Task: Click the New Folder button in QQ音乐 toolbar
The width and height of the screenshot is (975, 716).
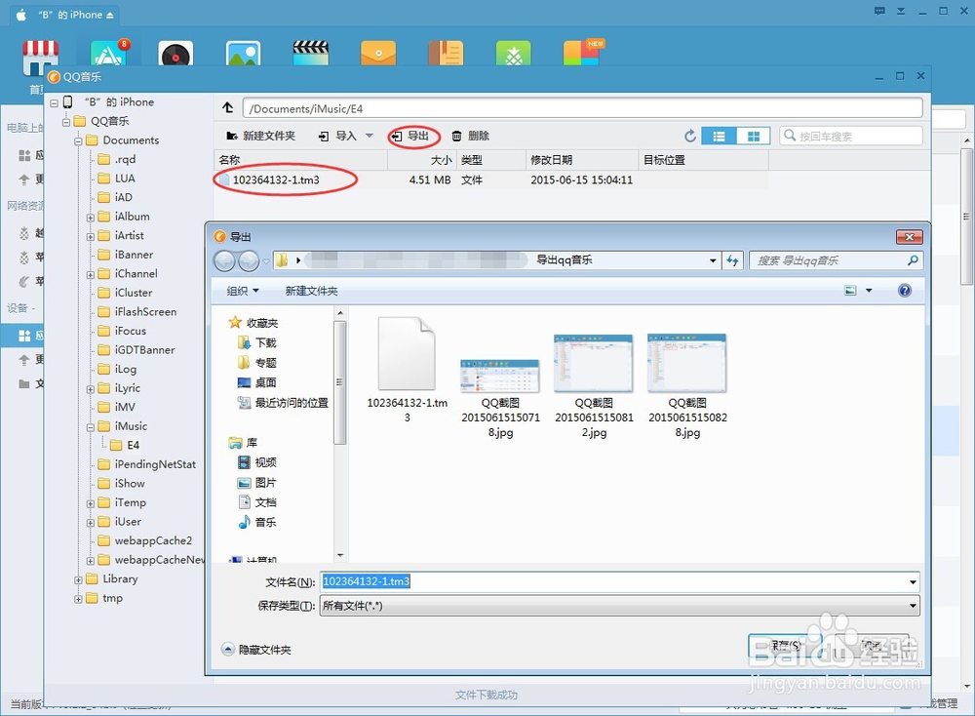Action: (260, 136)
